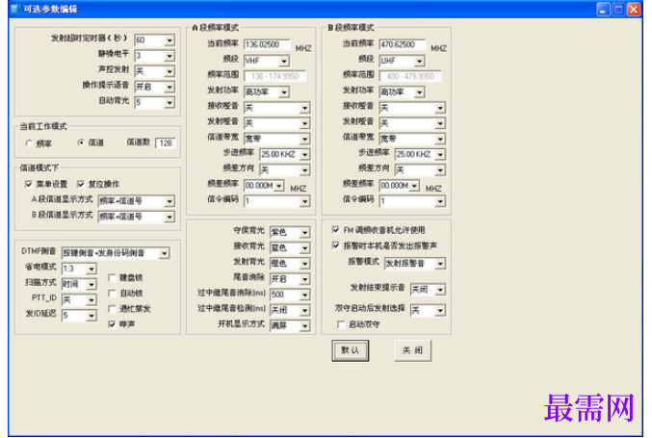652x438 pixels.
Task: Open A段 接收哑音 dropdown
Action: pyautogui.click(x=277, y=108)
